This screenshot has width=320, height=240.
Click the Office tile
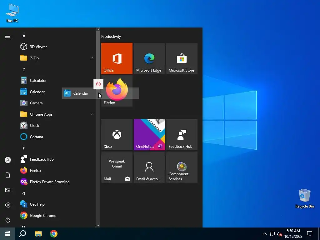click(117, 58)
